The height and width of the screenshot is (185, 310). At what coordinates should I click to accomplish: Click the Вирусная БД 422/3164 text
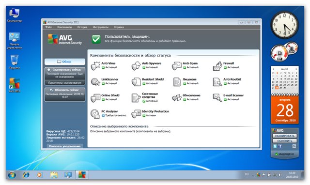point(63,131)
